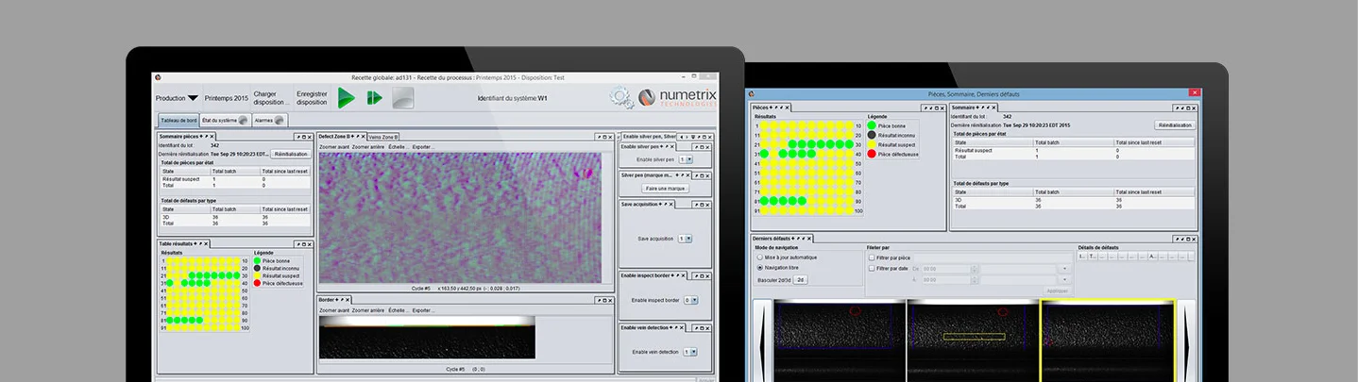Click the "3D" row in left window defects table
The width and height of the screenshot is (1358, 382).
[235, 216]
